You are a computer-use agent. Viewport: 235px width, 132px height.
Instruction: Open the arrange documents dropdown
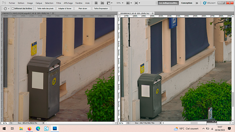point(129,3)
